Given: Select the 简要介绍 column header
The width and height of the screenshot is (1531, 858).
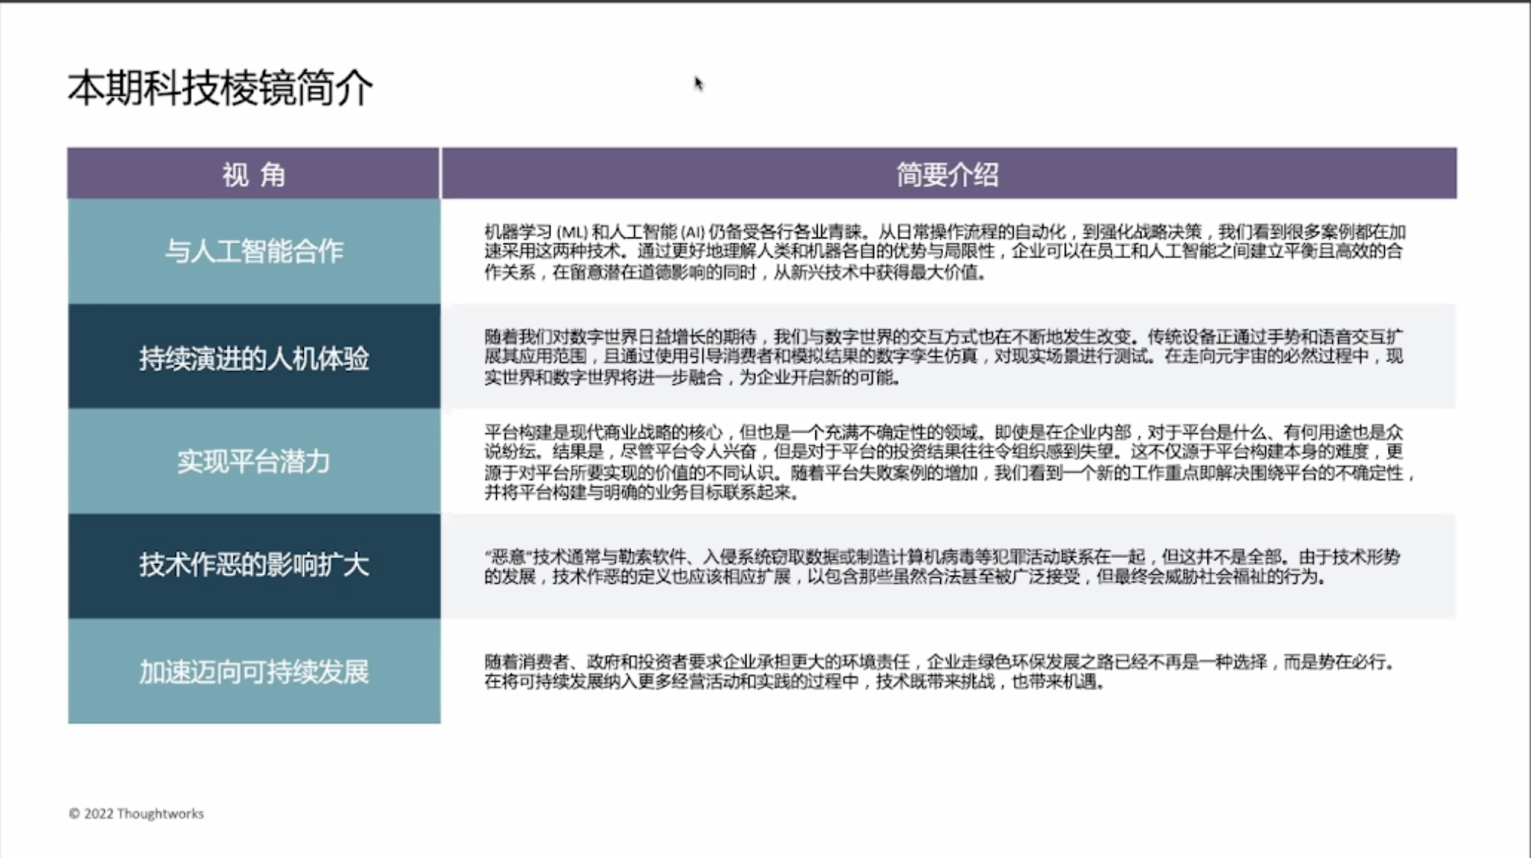Looking at the screenshot, I should pos(947,175).
